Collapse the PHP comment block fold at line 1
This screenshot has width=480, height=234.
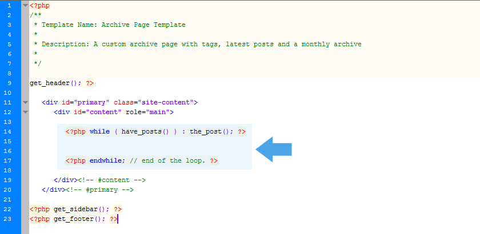click(25, 6)
